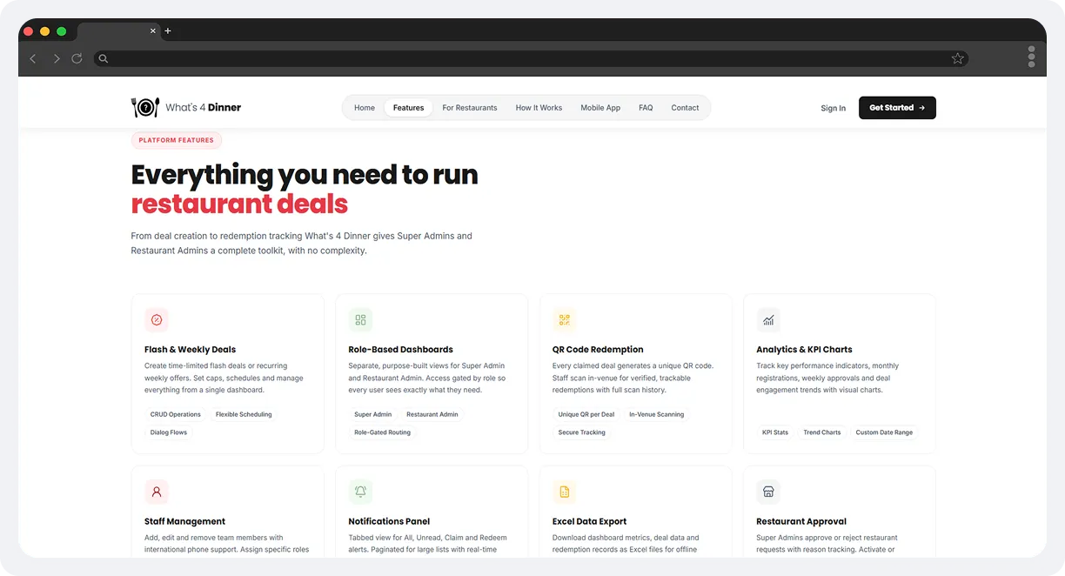This screenshot has height=576, width=1065.
Task: Click the Notifications Panel bell icon
Action: (360, 492)
